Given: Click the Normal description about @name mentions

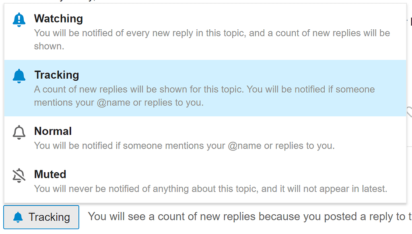Looking at the screenshot, I should [184, 145].
